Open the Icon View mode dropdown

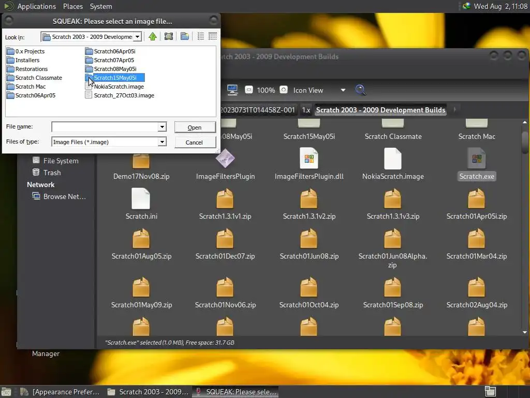(x=319, y=90)
